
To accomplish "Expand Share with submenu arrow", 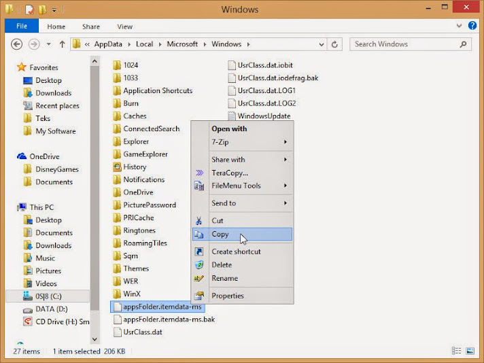I will point(286,160).
